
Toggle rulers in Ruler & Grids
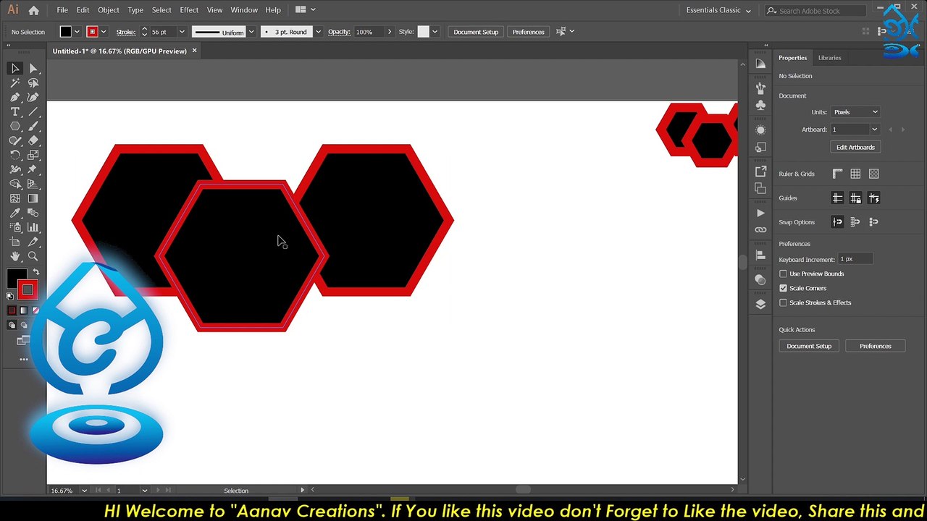pyautogui.click(x=837, y=174)
